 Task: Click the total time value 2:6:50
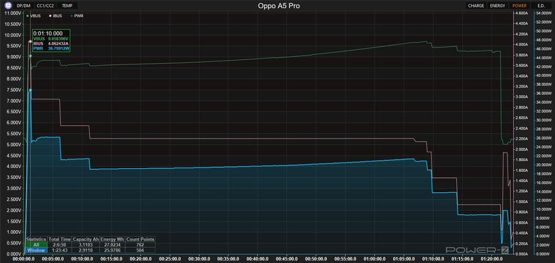60,245
